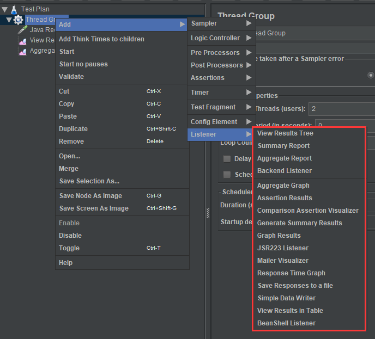Click the View Results Tree node icon
The image size is (375, 339).
pos(22,40)
